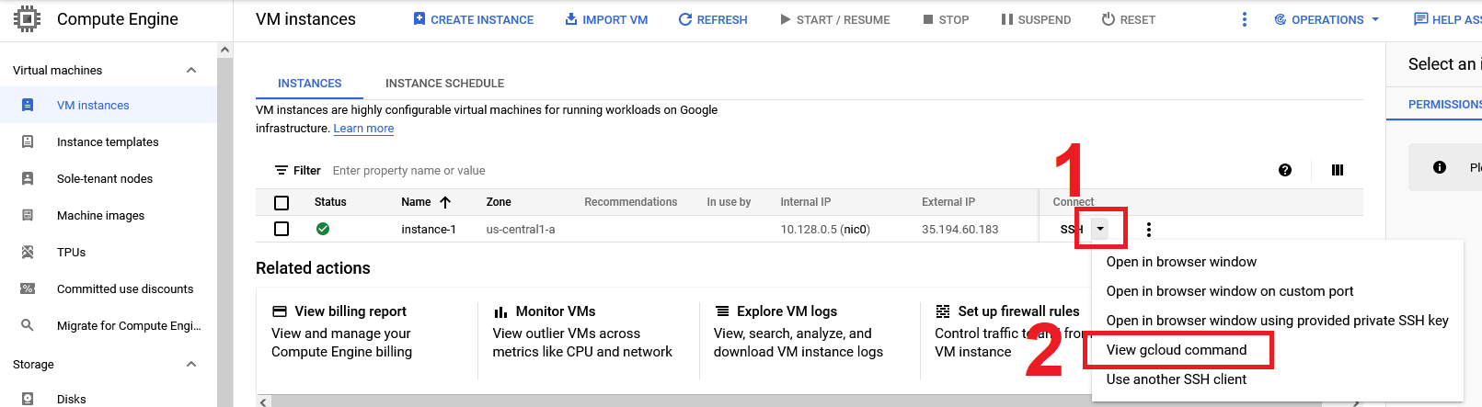The image size is (1482, 407).
Task: Click Create Instance button
Action: point(473,19)
